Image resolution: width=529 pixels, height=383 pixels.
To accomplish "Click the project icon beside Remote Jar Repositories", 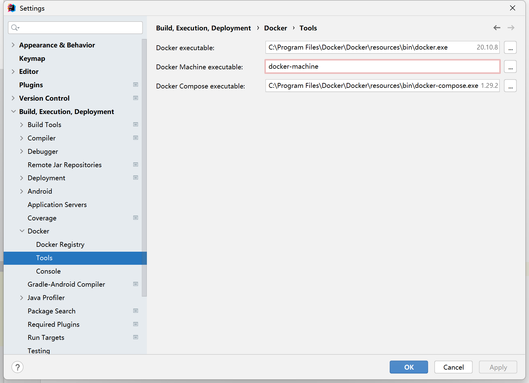I will [136, 164].
